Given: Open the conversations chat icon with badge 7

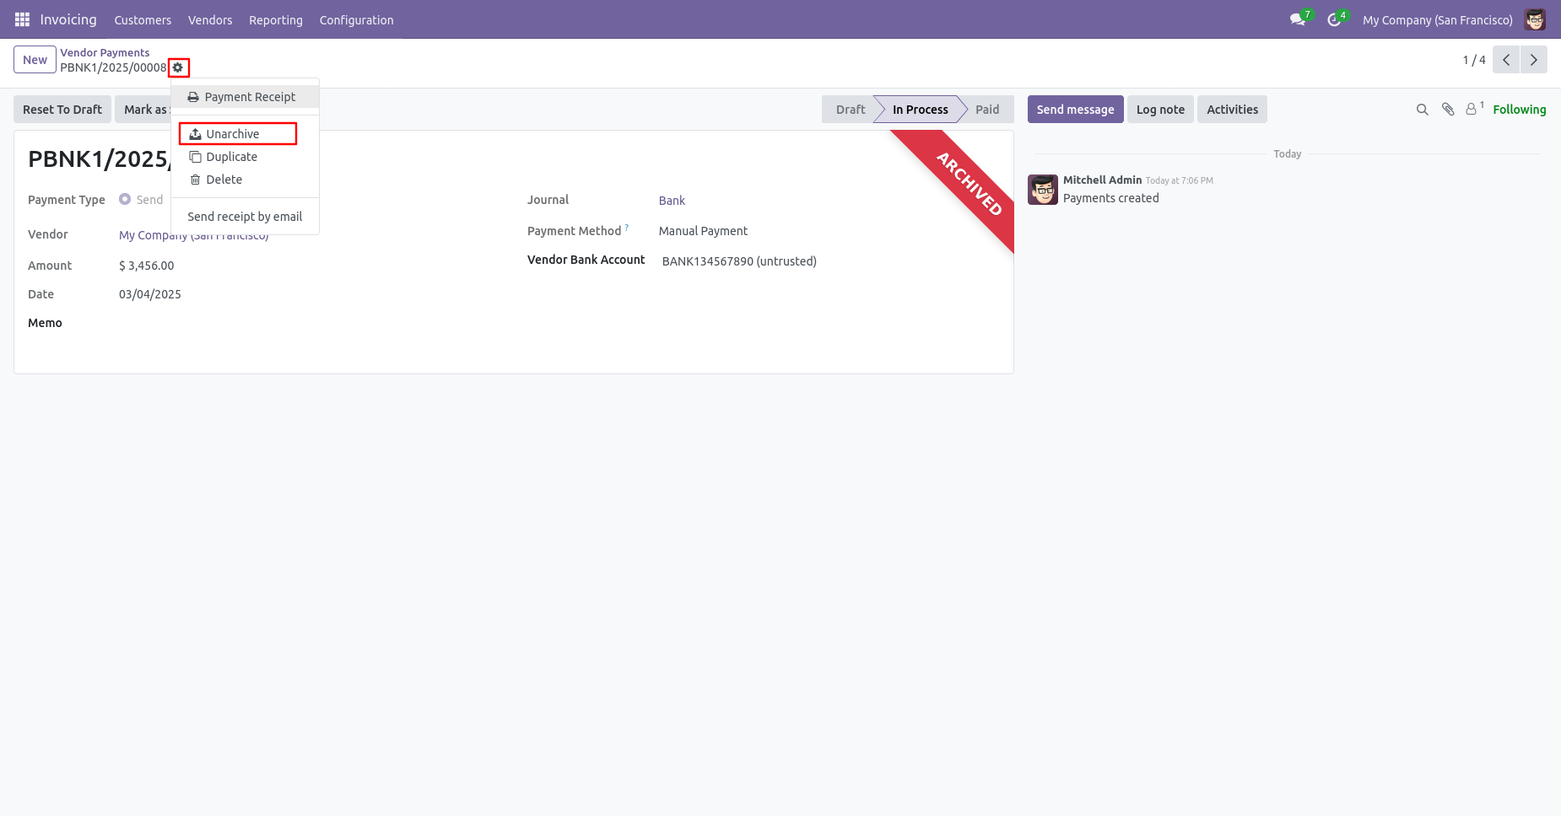Looking at the screenshot, I should point(1298,19).
